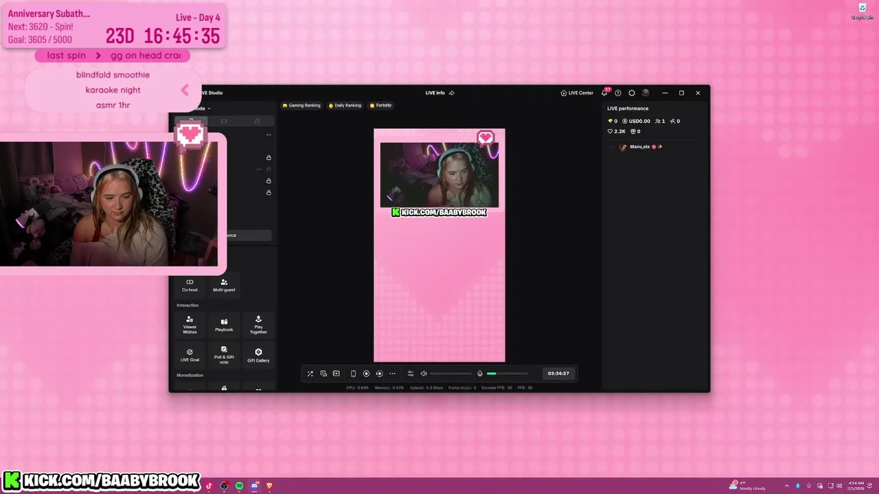
Task: Switch to the third layout tab
Action: [257, 121]
